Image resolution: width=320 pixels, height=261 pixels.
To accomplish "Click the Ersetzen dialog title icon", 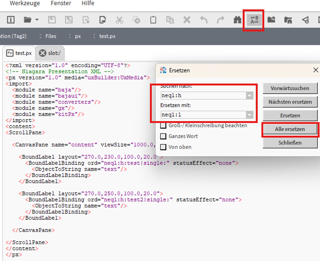I will click(163, 70).
